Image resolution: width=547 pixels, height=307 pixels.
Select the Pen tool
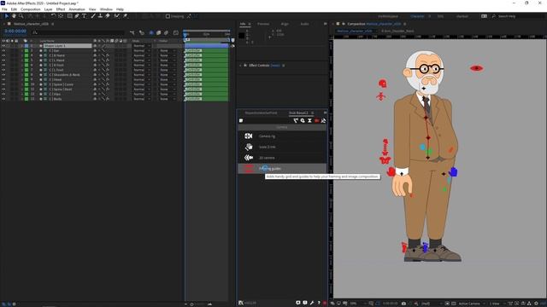point(77,16)
